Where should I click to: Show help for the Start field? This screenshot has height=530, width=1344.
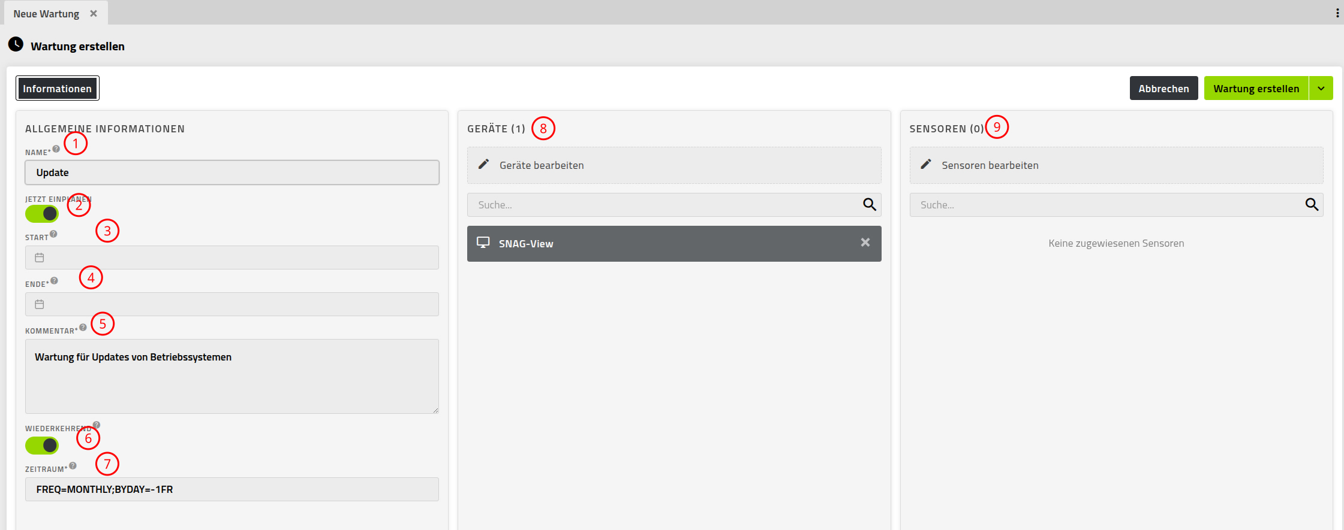tap(53, 234)
